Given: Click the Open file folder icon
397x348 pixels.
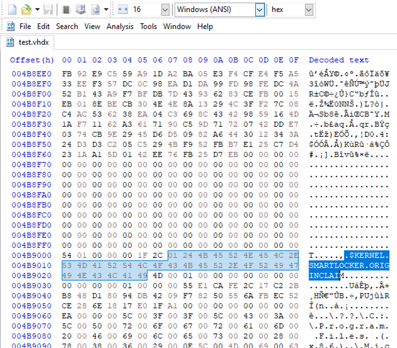Looking at the screenshot, I should point(26,10).
